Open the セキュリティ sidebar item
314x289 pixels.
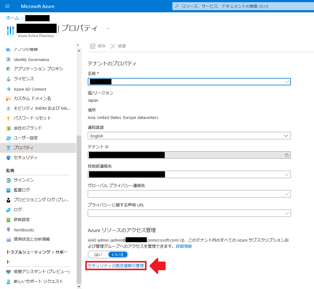(26, 157)
